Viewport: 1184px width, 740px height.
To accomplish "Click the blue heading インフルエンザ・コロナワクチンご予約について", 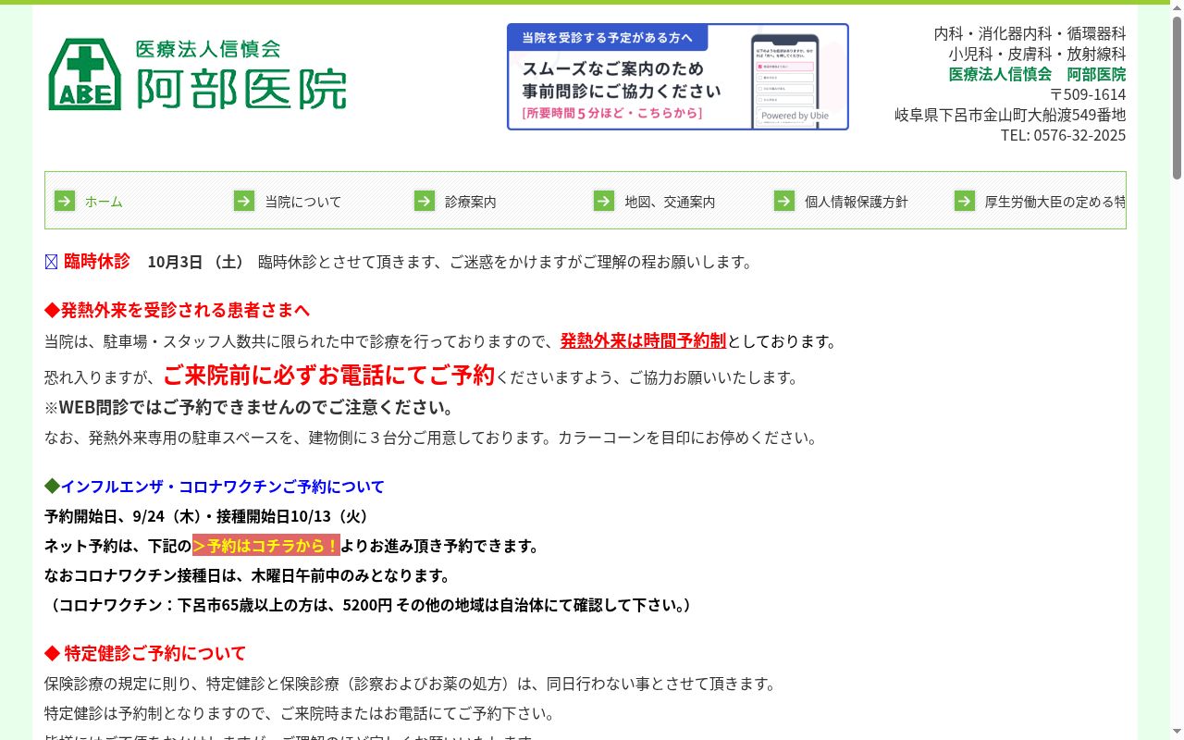I will coord(222,487).
